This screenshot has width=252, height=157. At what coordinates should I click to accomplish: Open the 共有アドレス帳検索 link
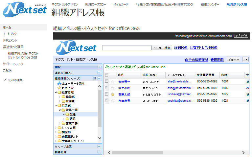click(x=203, y=48)
